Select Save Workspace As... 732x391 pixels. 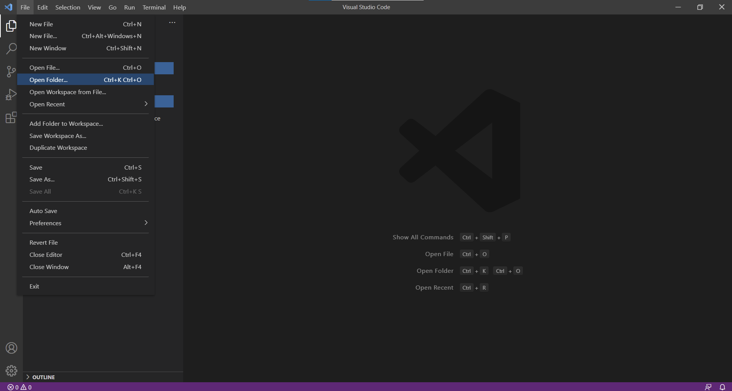[85, 136]
